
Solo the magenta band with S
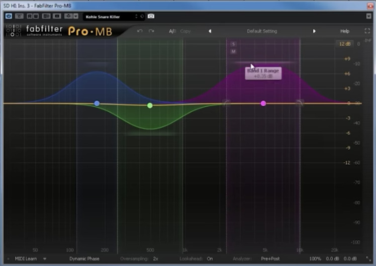(x=233, y=44)
